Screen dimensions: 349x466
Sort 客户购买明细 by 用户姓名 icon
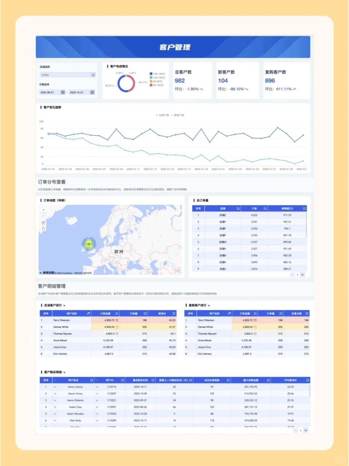point(91,380)
